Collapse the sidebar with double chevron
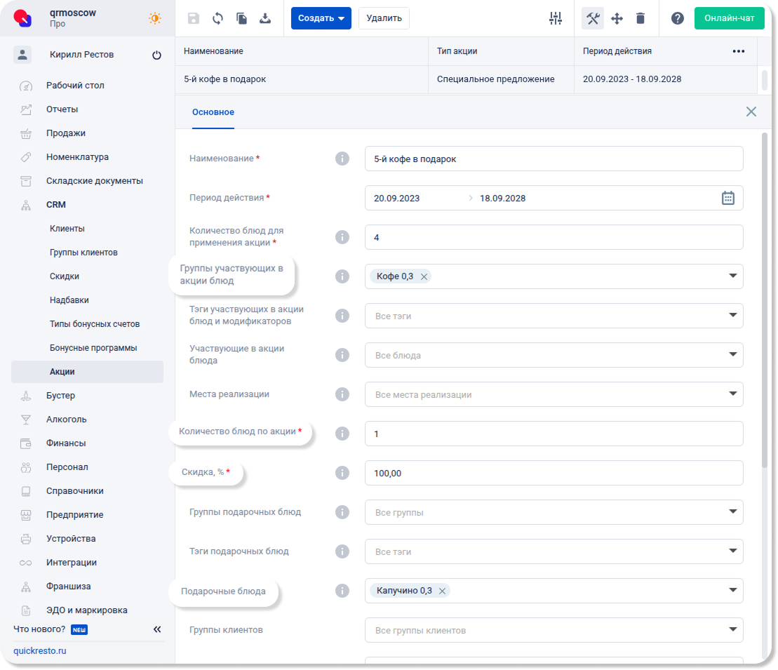The height and width of the screenshot is (670, 778). (x=157, y=629)
